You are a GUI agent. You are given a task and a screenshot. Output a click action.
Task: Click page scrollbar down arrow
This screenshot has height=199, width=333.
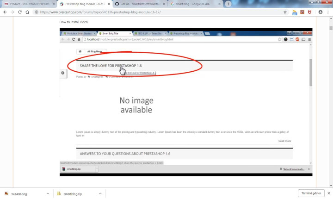(331, 185)
